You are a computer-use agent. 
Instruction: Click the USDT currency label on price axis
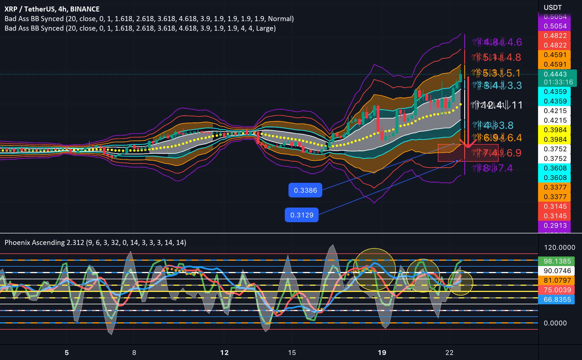pos(552,8)
